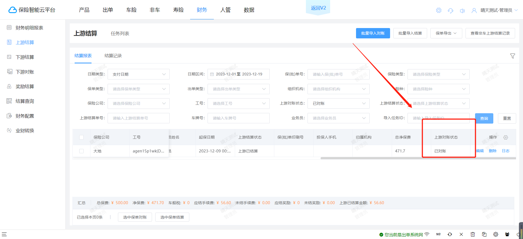The height and width of the screenshot is (239, 523).
Task: Open the 产品 top menu
Action: pyautogui.click(x=84, y=10)
